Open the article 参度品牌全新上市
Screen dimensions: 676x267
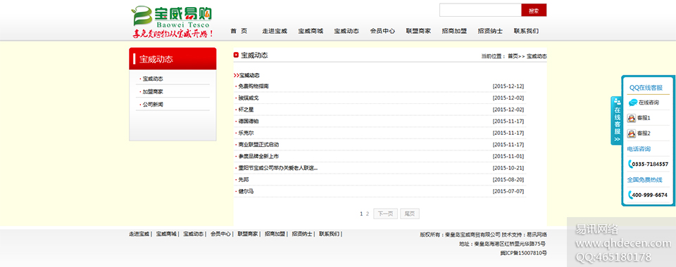pyautogui.click(x=258, y=156)
